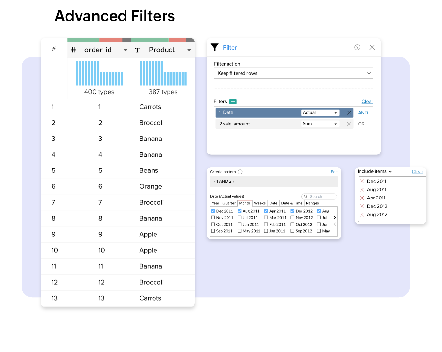Viewport: 442px width, 352px height.
Task: Expand the order_id column dropdown arrow
Action: 125,50
